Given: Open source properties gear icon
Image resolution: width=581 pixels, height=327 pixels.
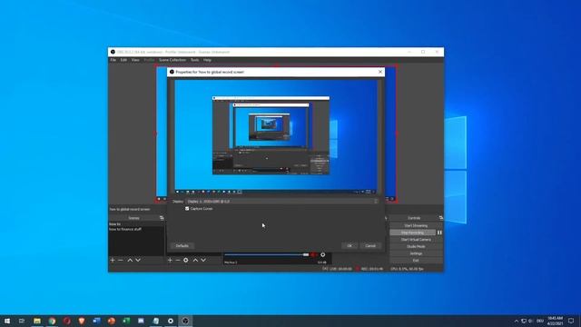Looking at the screenshot, I should click(x=186, y=261).
